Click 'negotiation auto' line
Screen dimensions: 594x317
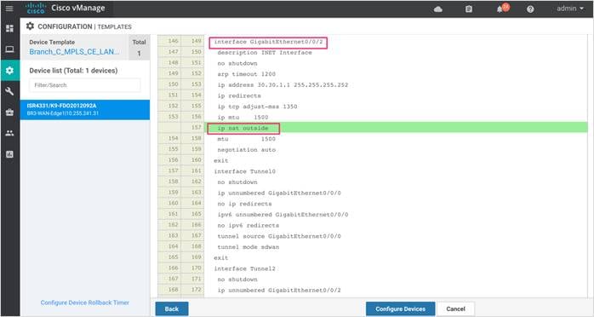tap(246, 150)
